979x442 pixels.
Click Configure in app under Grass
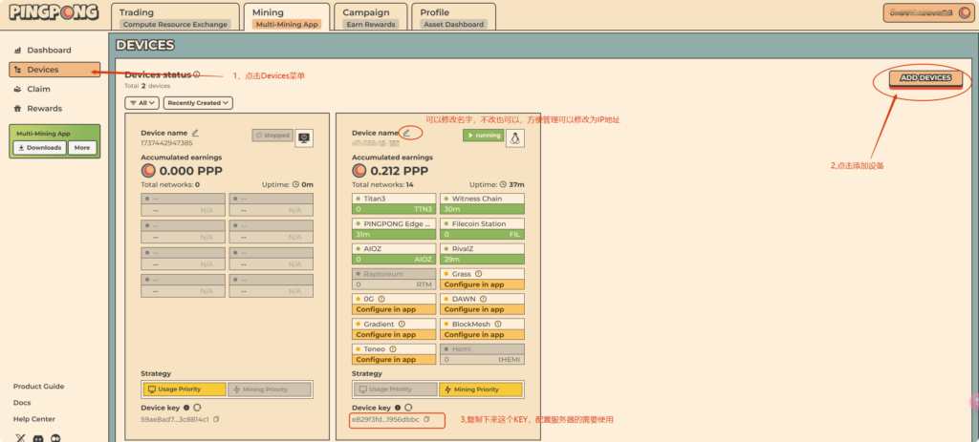tap(482, 284)
